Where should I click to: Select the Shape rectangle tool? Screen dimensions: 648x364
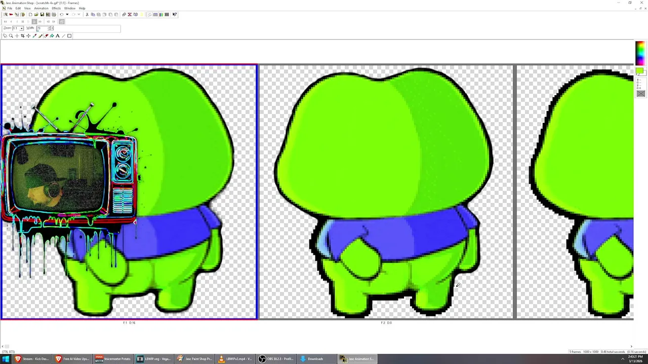(x=69, y=36)
